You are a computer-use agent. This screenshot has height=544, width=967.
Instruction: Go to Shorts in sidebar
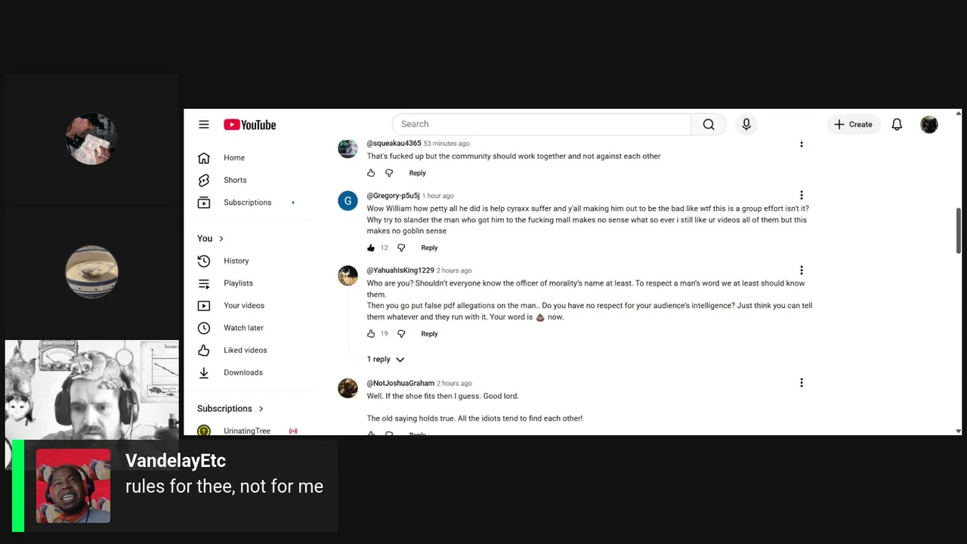tap(235, 180)
